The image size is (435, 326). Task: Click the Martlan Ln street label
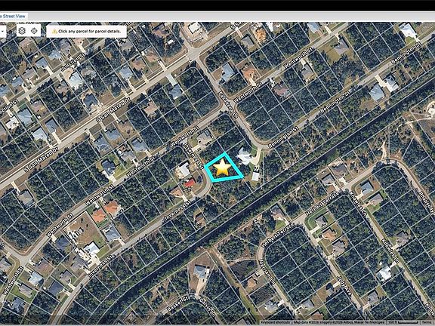pyautogui.click(x=266, y=272)
